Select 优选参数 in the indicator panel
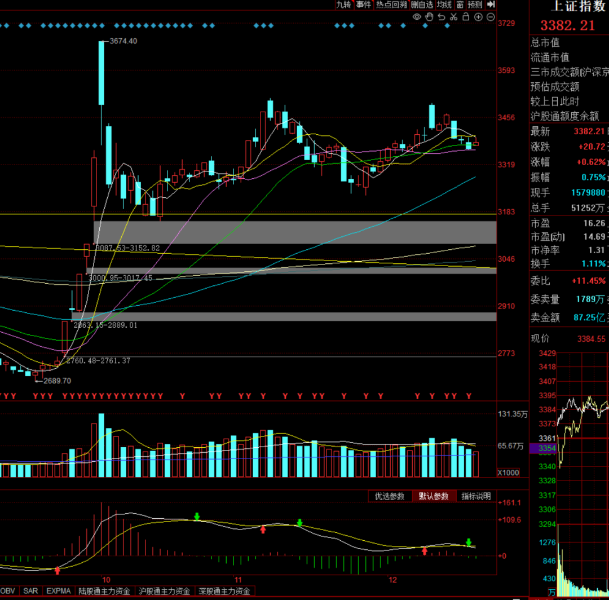Viewport: 609px width, 600px height. pos(390,496)
